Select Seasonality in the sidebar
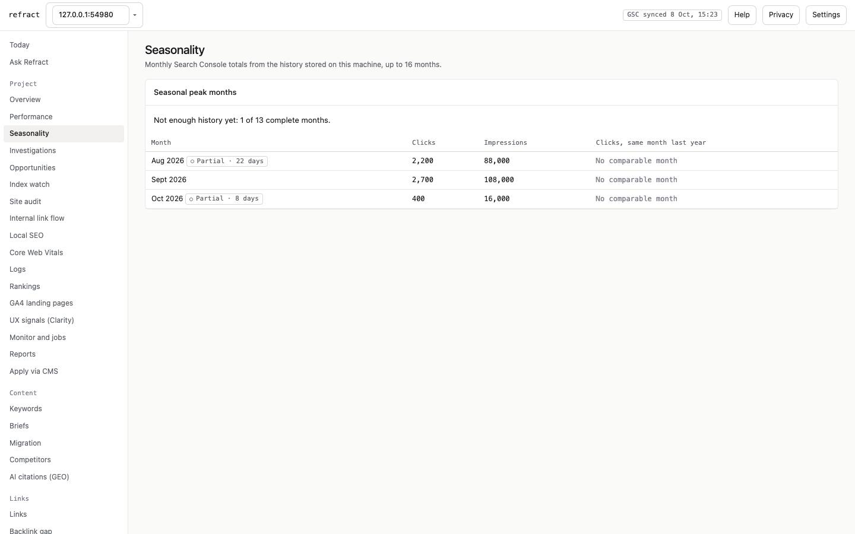Viewport: 855px width, 534px height. (x=64, y=133)
